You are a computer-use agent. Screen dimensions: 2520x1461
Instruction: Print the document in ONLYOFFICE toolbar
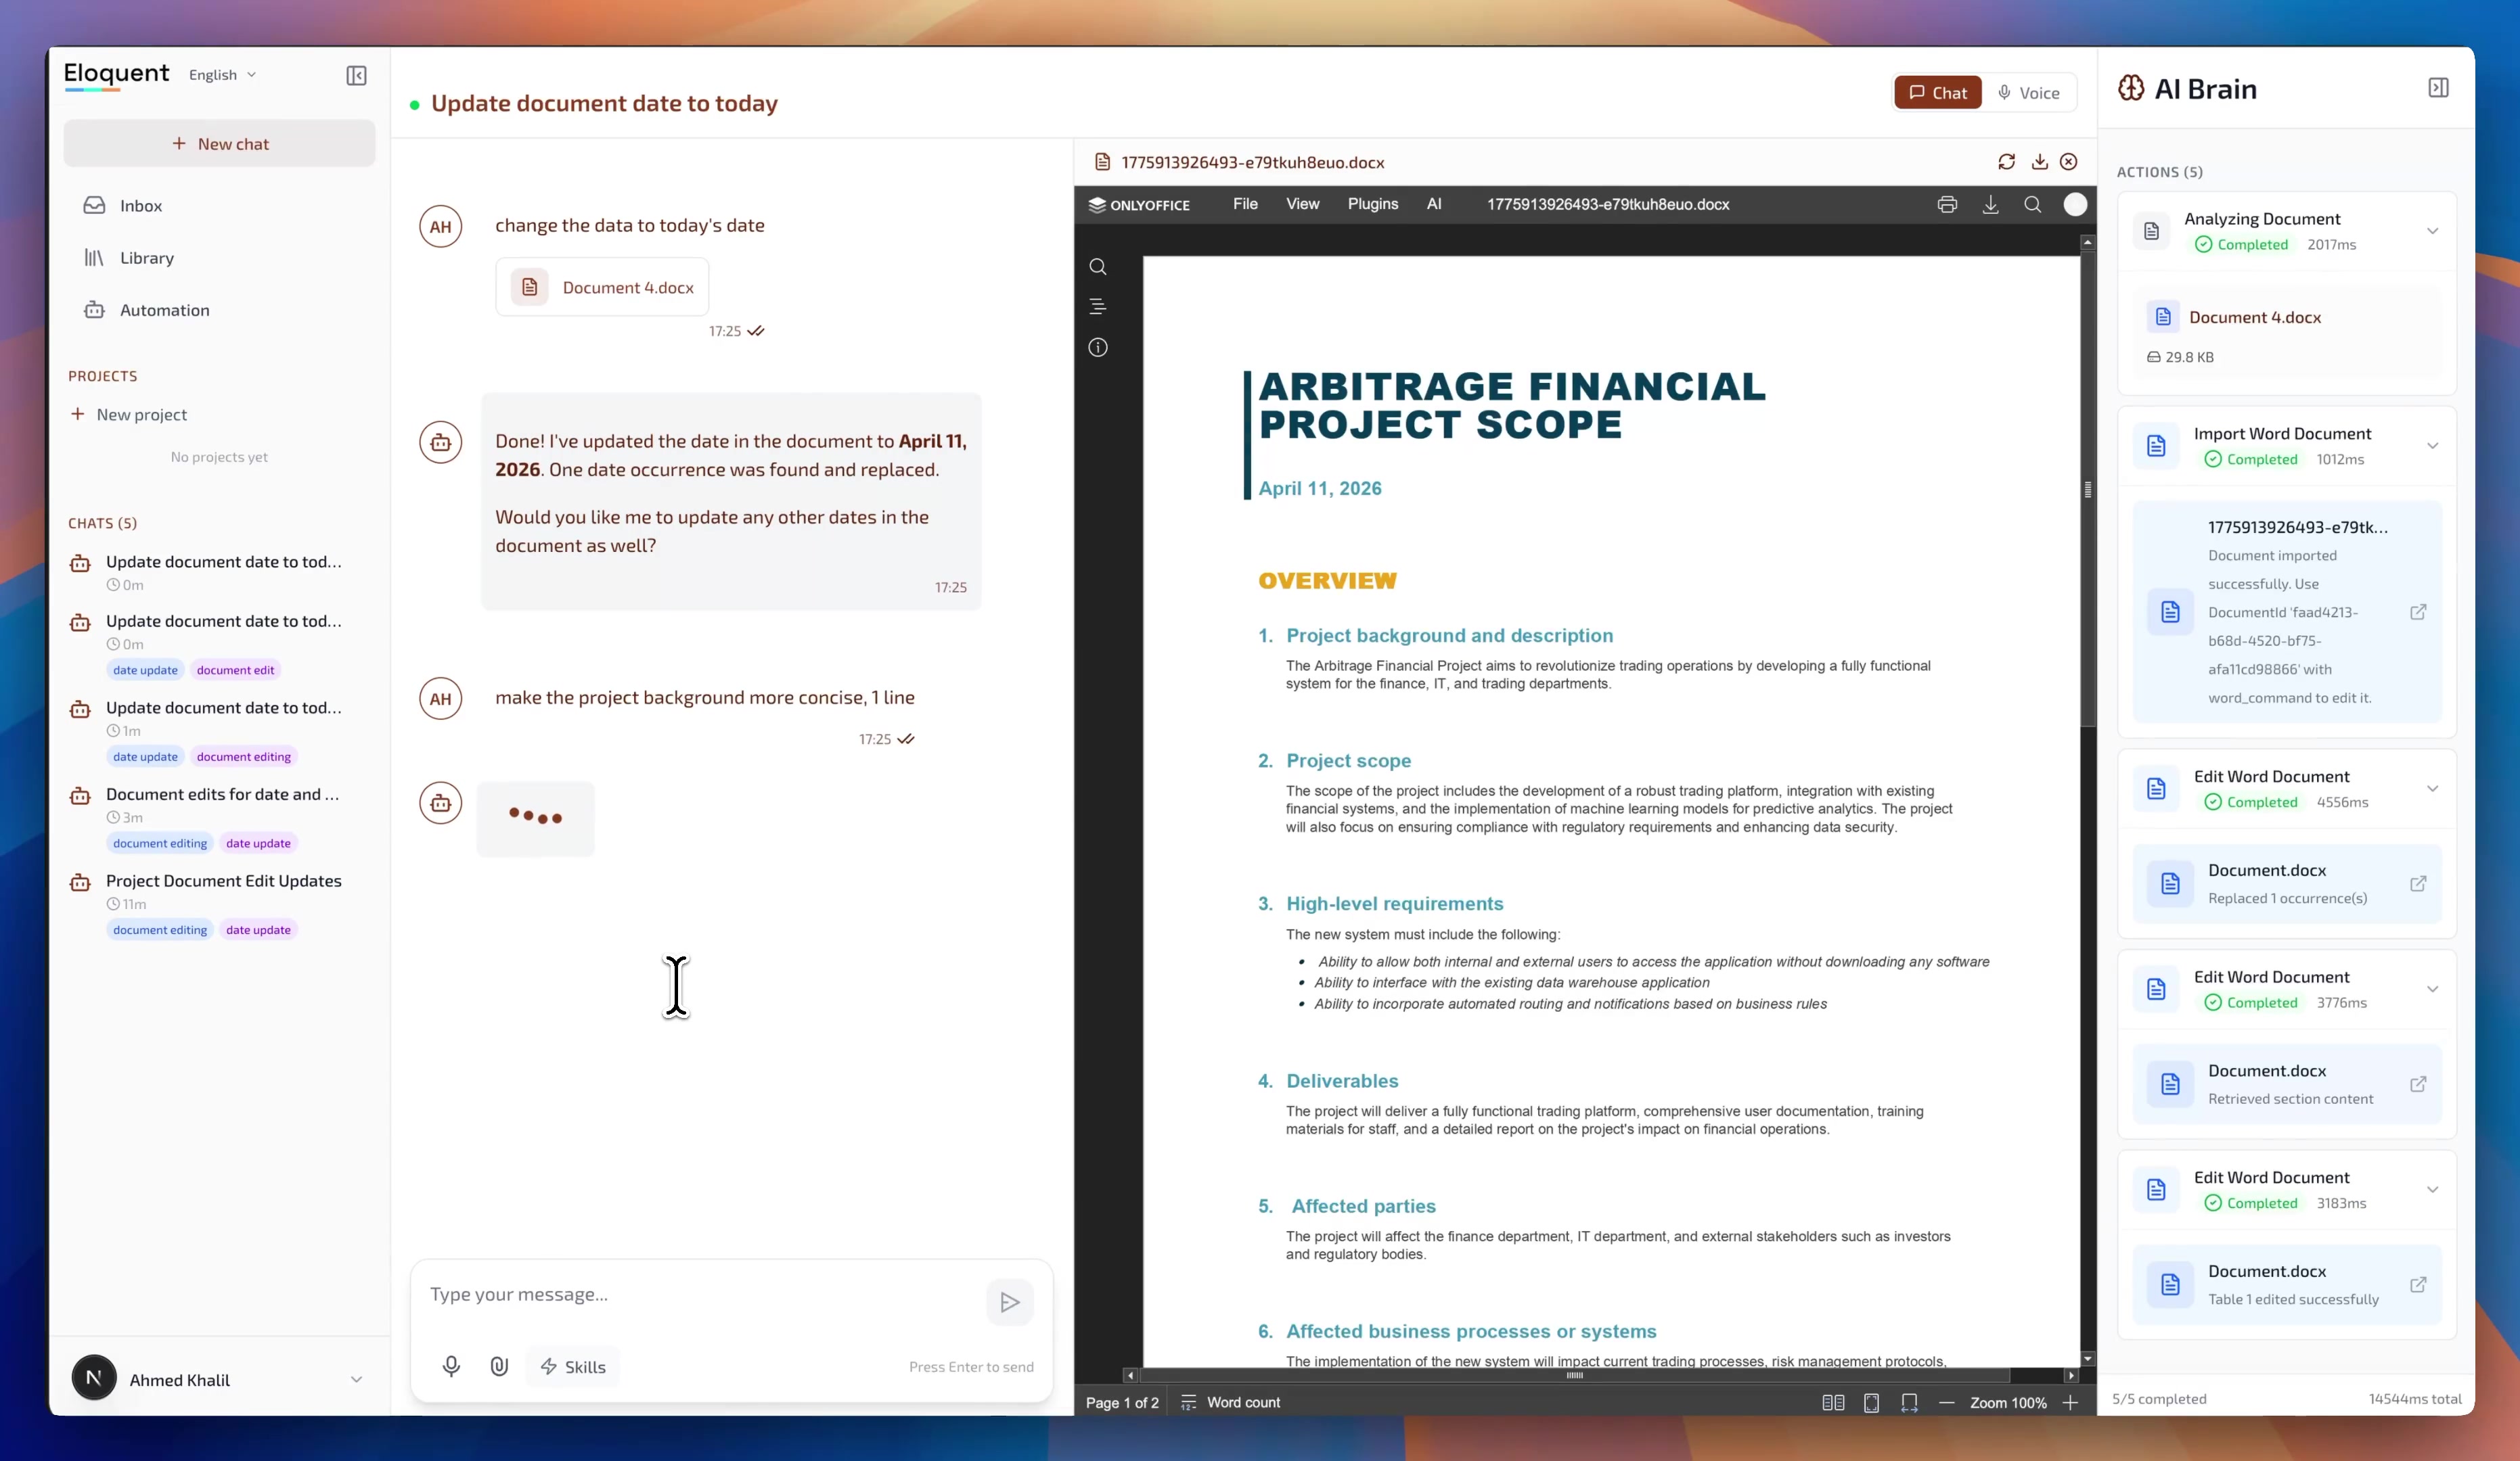(1947, 205)
